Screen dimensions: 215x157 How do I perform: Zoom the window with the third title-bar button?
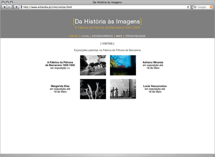click(x=11, y=2)
